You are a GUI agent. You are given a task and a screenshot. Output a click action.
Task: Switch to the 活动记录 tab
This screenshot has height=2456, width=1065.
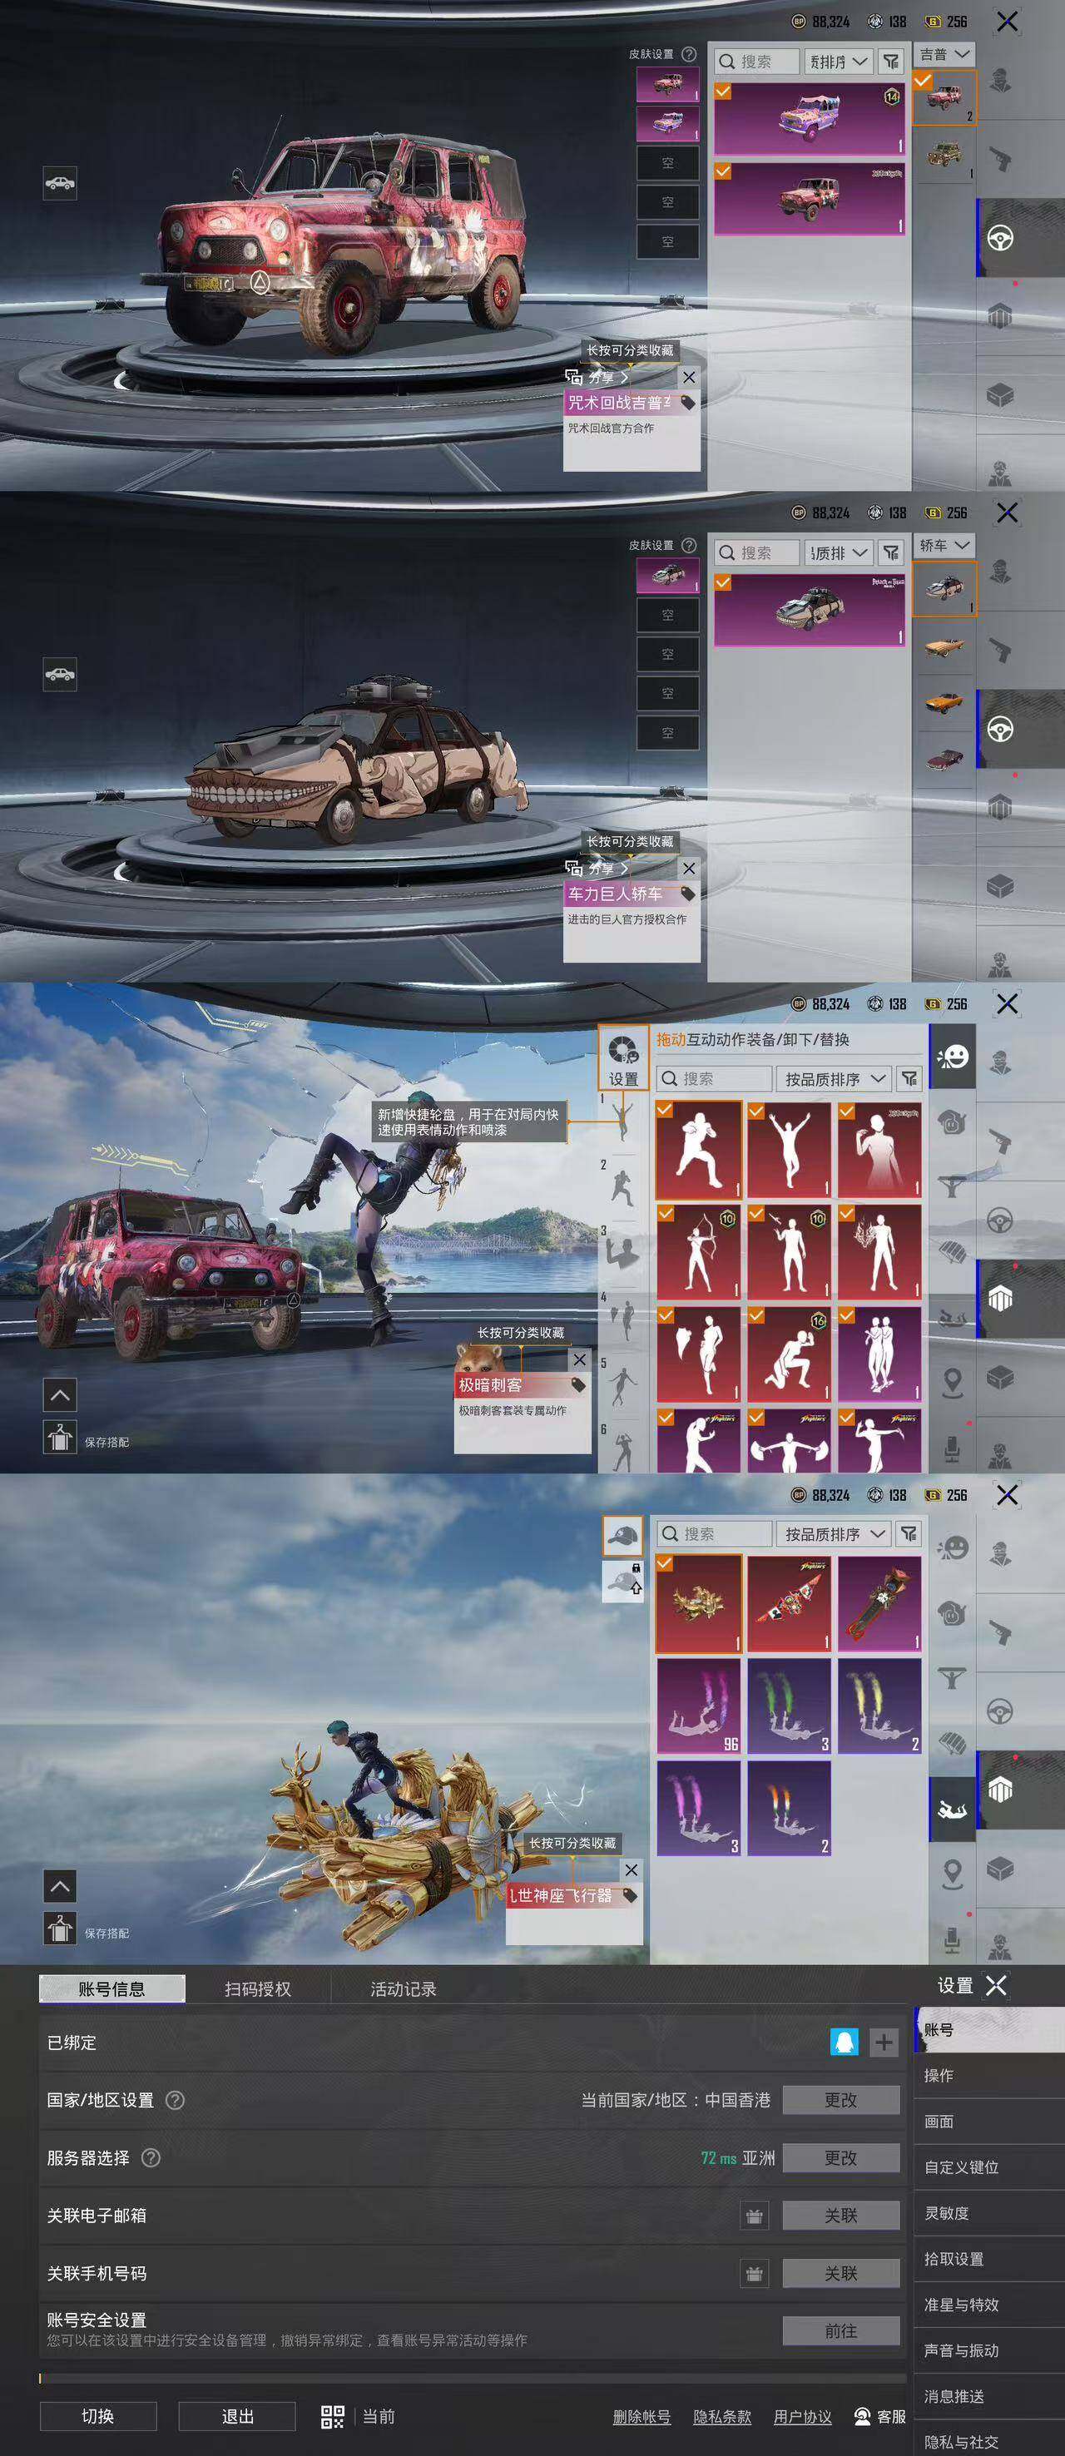click(x=404, y=1988)
